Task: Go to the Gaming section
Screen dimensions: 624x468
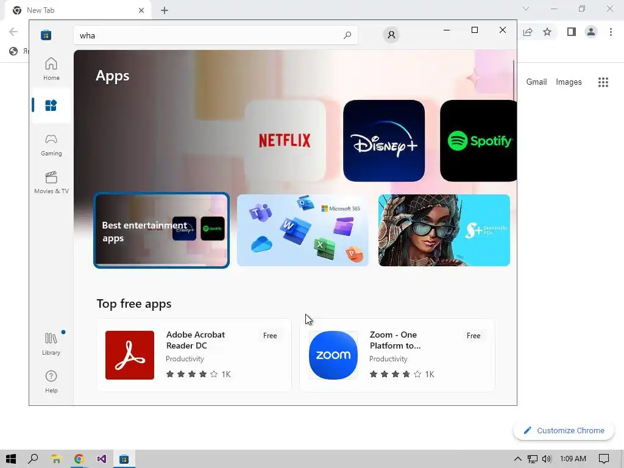Action: tap(51, 145)
